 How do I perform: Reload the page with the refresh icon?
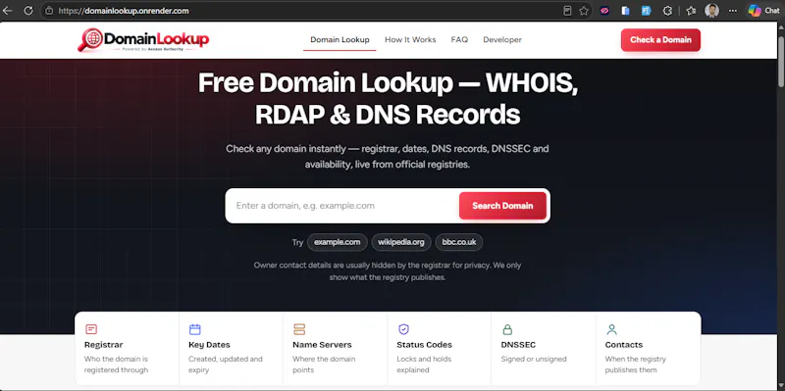coord(28,11)
